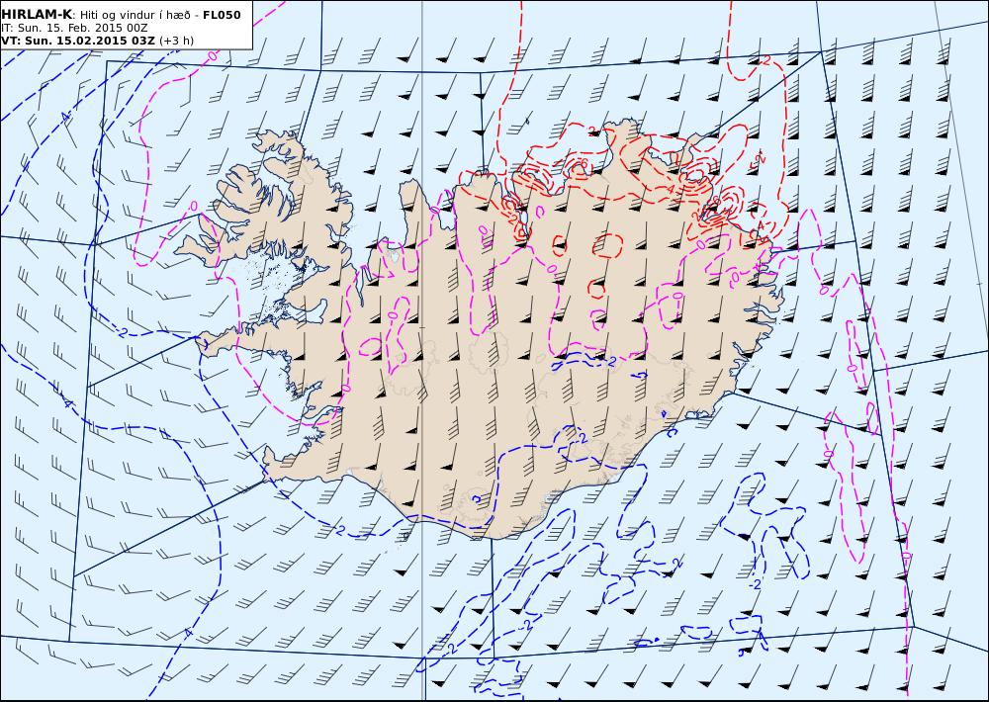The image size is (989, 702).
Task: Click the 'VT: Sun. 15.02.2015 03Z' valid time
Action: (x=77, y=41)
